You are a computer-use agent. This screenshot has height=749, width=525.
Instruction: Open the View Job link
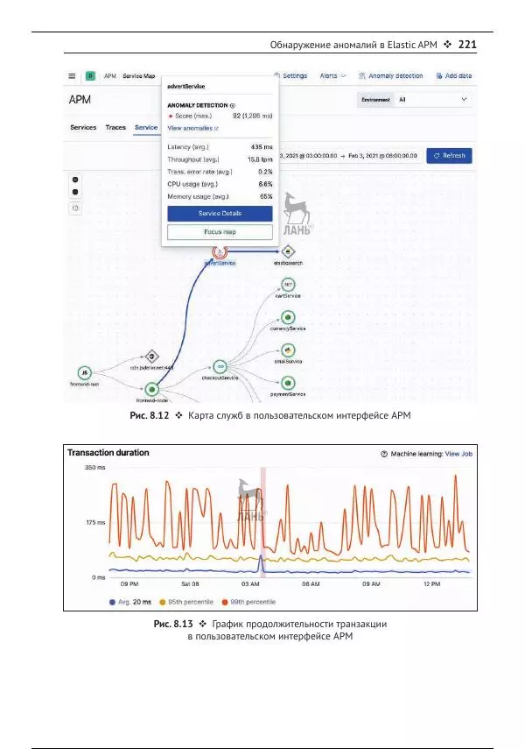click(x=458, y=454)
